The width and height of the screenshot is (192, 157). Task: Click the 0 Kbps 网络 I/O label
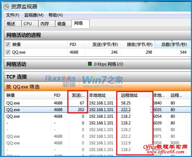[109, 64]
